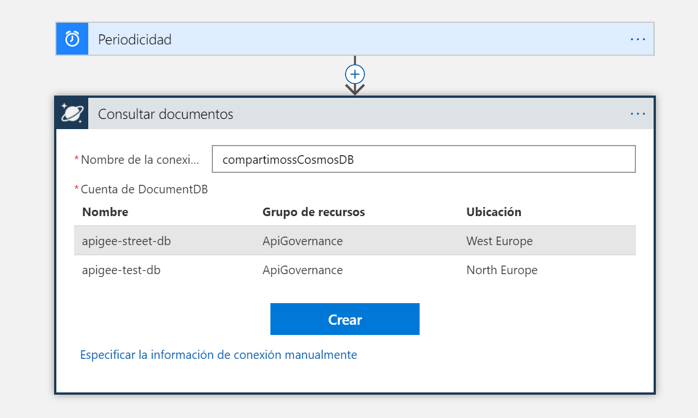Click the Grupo de recursos column header

click(x=314, y=212)
